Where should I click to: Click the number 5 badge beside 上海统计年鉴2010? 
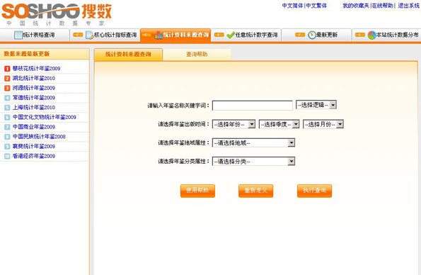click(x=7, y=108)
